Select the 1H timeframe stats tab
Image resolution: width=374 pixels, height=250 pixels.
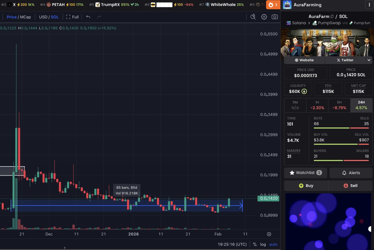[x=317, y=105]
